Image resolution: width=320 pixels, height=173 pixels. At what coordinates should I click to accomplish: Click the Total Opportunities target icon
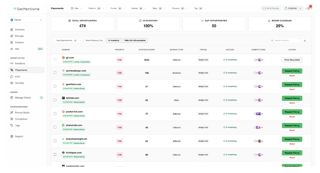click(70, 21)
